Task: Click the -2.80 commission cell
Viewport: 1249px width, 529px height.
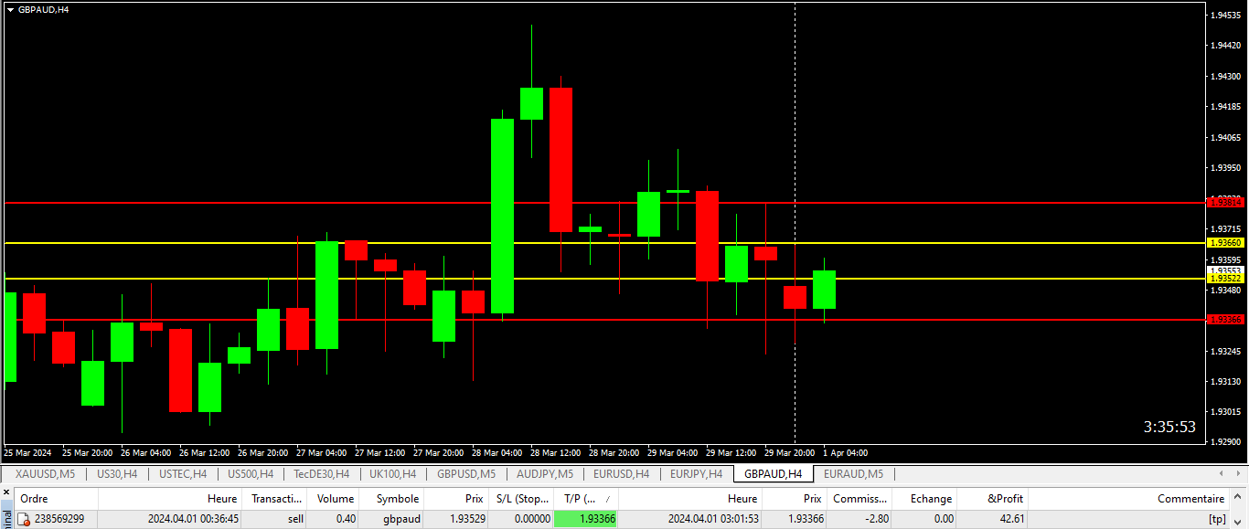Action: click(x=875, y=519)
